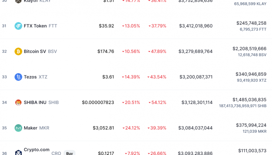Click FTX Token volume $245,748,258
Viewport: 272px width, 155px height.
[251, 23]
